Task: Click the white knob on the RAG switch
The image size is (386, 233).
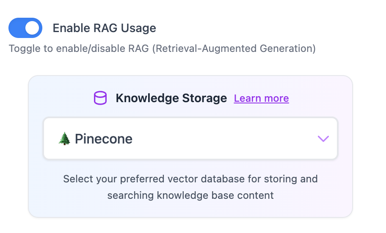Action: click(x=33, y=28)
